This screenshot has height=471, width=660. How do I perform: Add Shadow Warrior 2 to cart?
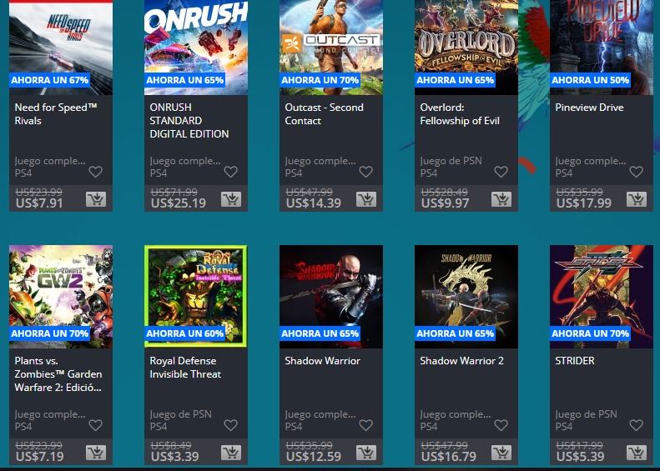501,453
